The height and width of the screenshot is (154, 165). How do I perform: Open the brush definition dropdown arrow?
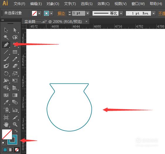(154, 13)
